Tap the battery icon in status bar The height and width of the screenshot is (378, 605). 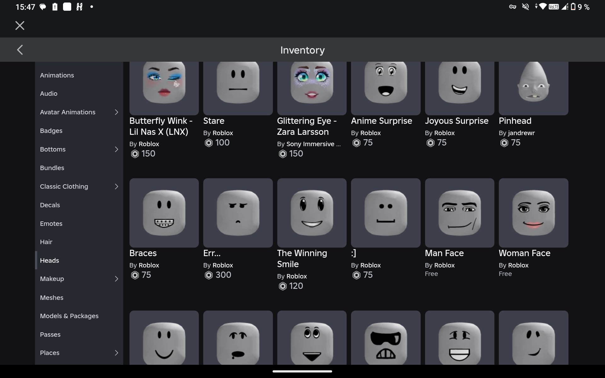click(573, 7)
